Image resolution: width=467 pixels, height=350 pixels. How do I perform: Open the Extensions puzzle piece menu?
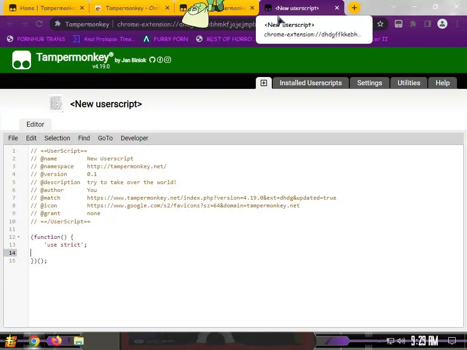[413, 24]
